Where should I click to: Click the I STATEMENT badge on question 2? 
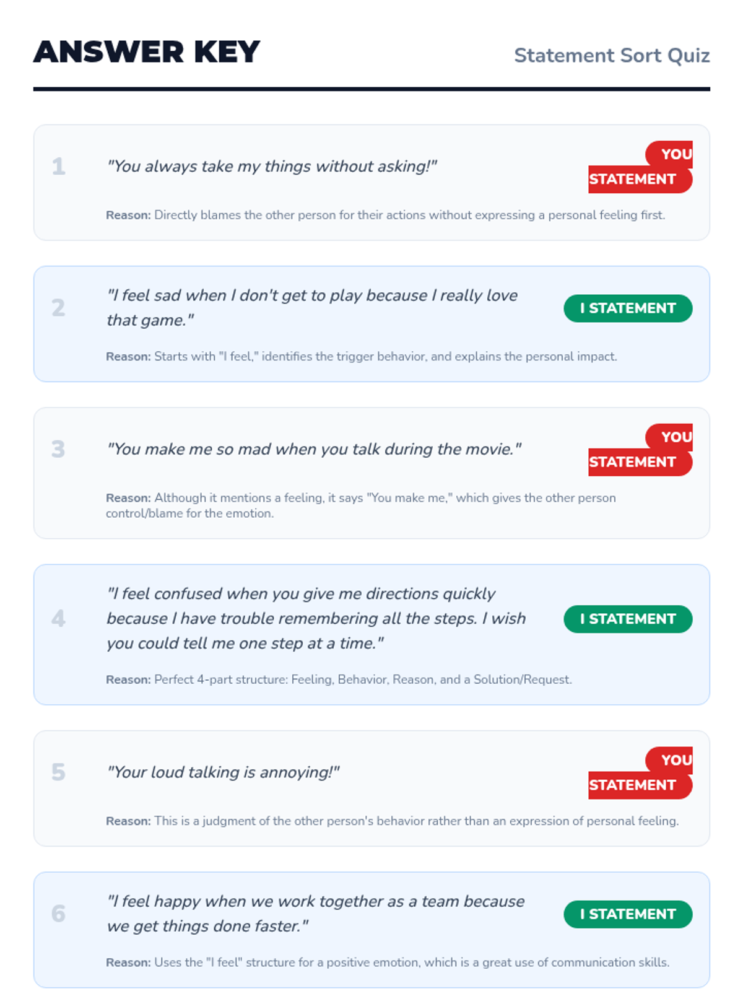coord(627,308)
